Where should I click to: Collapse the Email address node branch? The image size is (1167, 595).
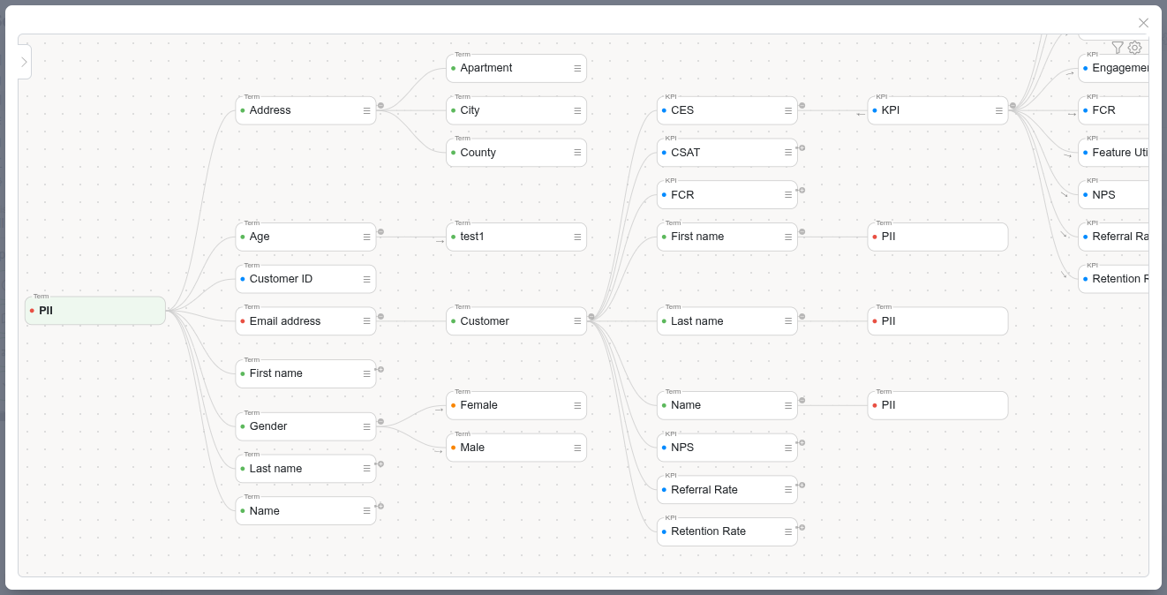point(380,316)
